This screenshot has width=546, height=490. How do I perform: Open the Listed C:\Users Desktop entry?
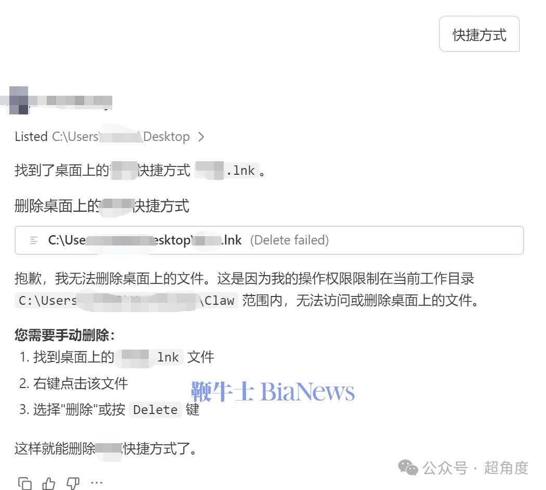pyautogui.click(x=109, y=136)
